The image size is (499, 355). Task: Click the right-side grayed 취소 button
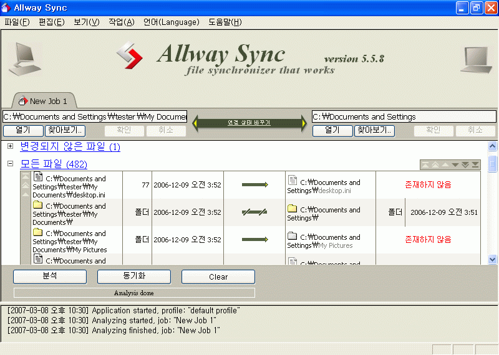click(475, 131)
